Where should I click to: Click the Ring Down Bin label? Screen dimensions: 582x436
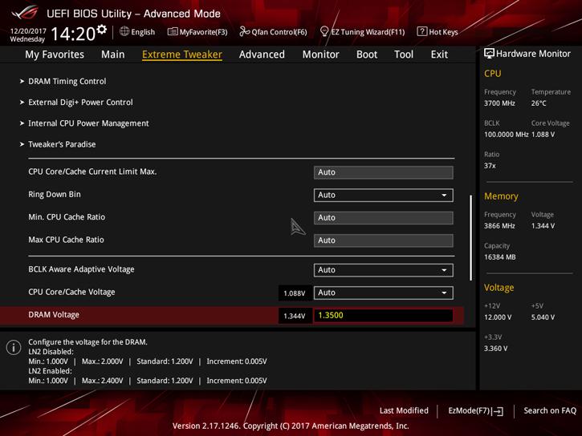(x=55, y=195)
